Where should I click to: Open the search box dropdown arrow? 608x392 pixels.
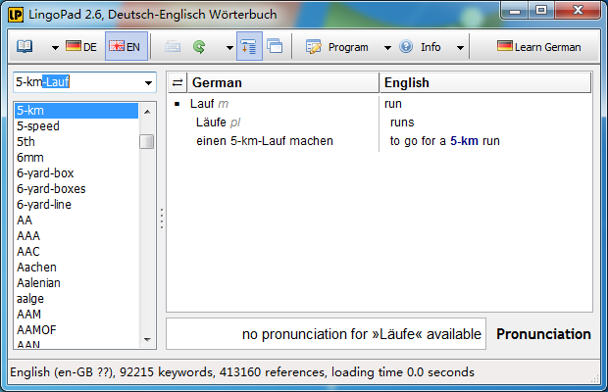pyautogui.click(x=148, y=82)
